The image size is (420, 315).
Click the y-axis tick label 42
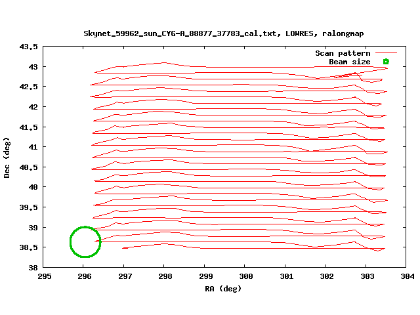pos(33,107)
